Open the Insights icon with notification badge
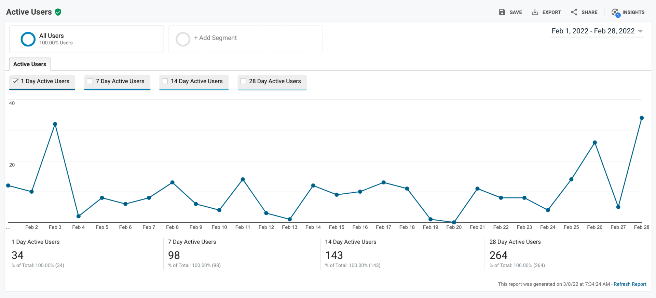This screenshot has width=656, height=298. [615, 13]
